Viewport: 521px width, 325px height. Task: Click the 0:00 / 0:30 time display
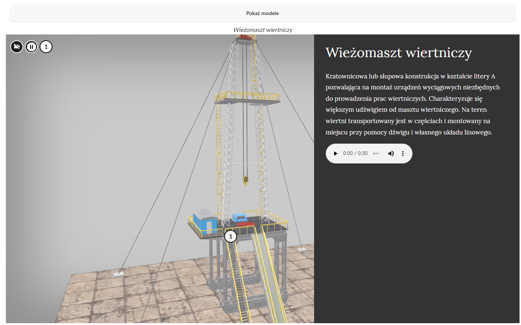coord(355,153)
